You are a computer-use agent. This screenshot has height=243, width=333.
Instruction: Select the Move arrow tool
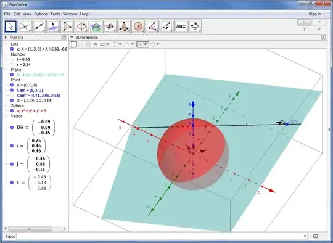click(10, 27)
